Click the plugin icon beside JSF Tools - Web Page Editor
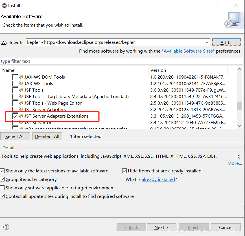This screenshot has width=245, height=236. [x=21, y=103]
